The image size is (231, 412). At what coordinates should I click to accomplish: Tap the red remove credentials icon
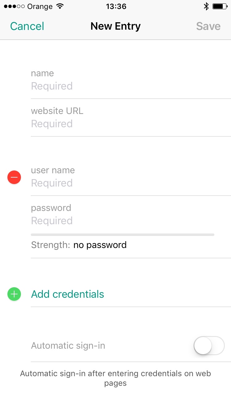[x=14, y=177]
